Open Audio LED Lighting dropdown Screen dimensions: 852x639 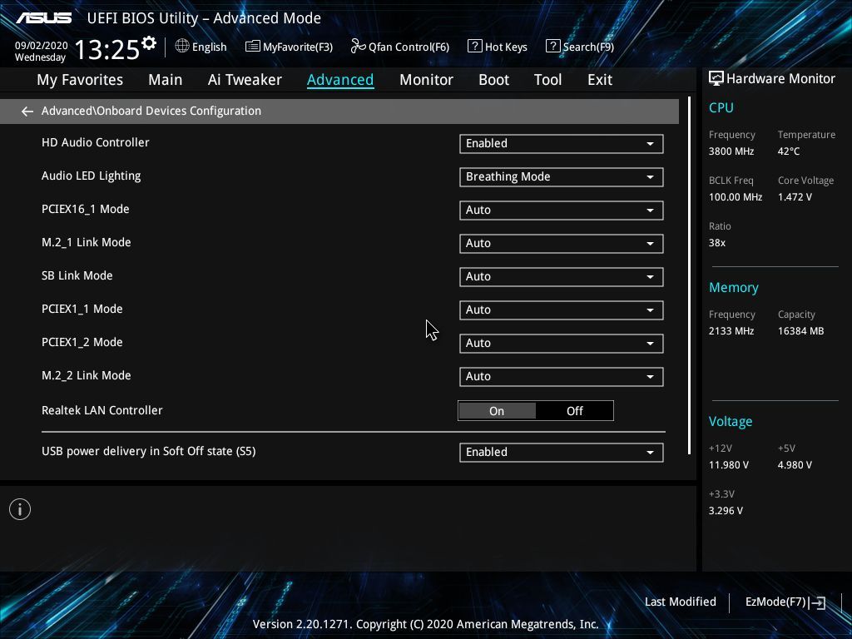pos(562,177)
